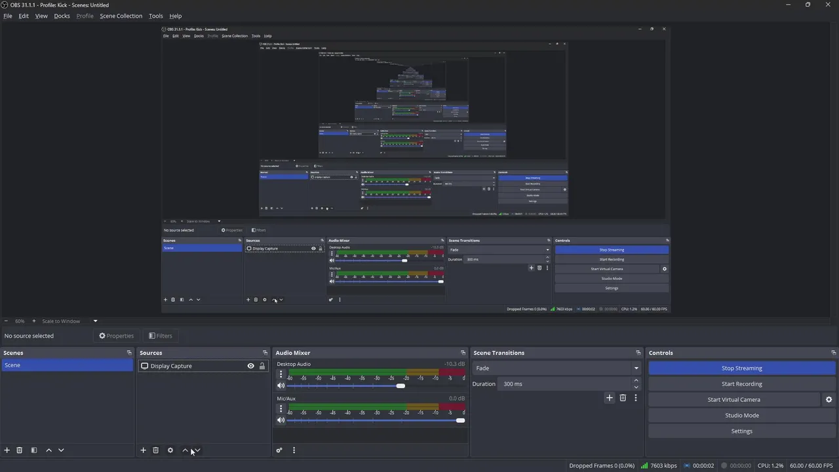Open the View menu

pos(41,16)
